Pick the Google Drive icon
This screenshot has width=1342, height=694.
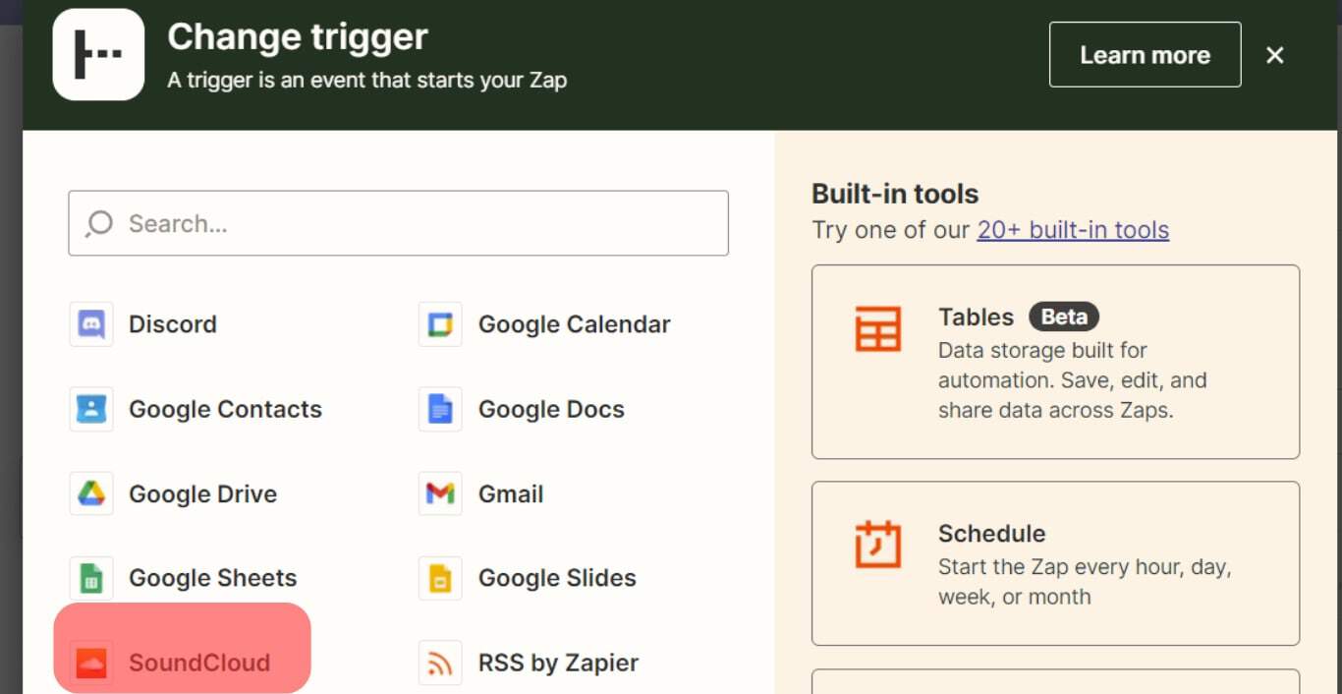coord(91,493)
